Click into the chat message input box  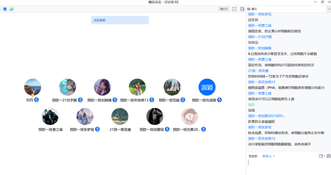pos(288,166)
